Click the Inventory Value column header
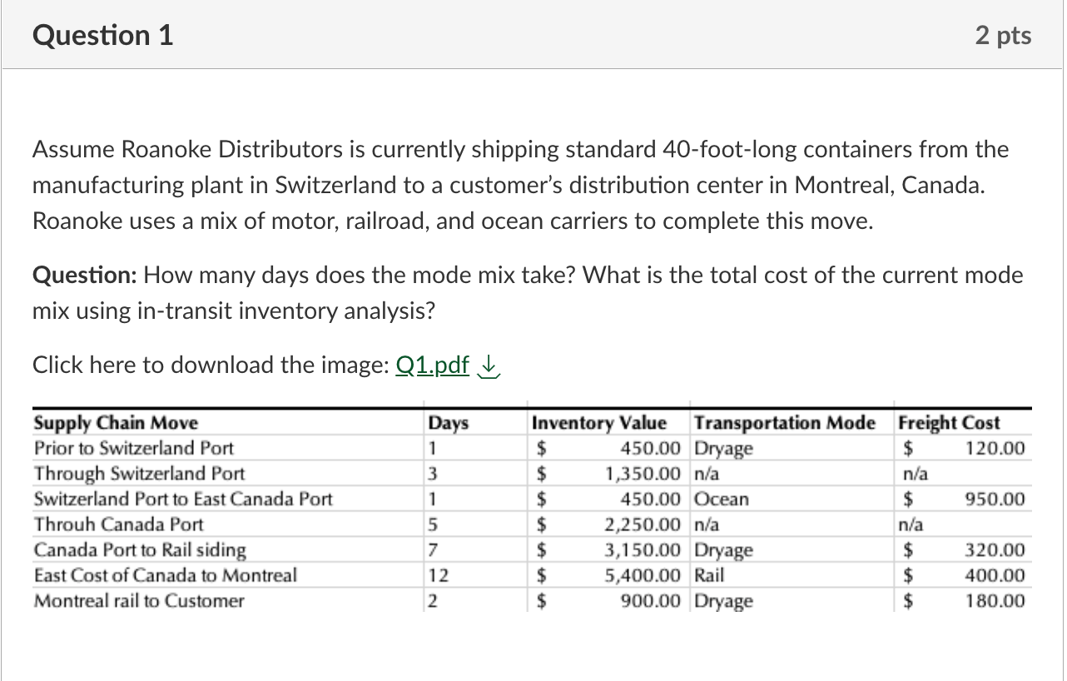The image size is (1067, 681). [599, 423]
